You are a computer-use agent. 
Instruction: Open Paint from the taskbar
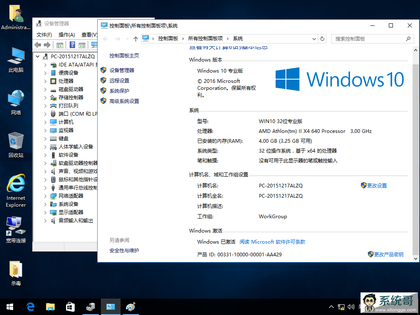131,307
